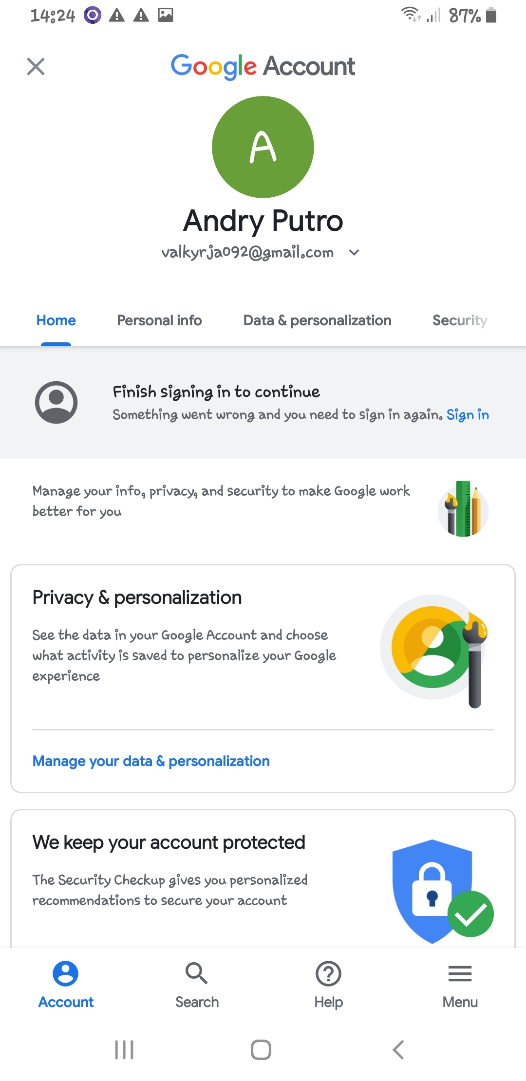Tap the gray user silhouette icon
Screen dimensions: 526x1081
[x=56, y=402]
